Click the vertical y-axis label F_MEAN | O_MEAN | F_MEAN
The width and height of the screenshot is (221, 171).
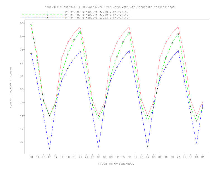pyautogui.click(x=11, y=88)
